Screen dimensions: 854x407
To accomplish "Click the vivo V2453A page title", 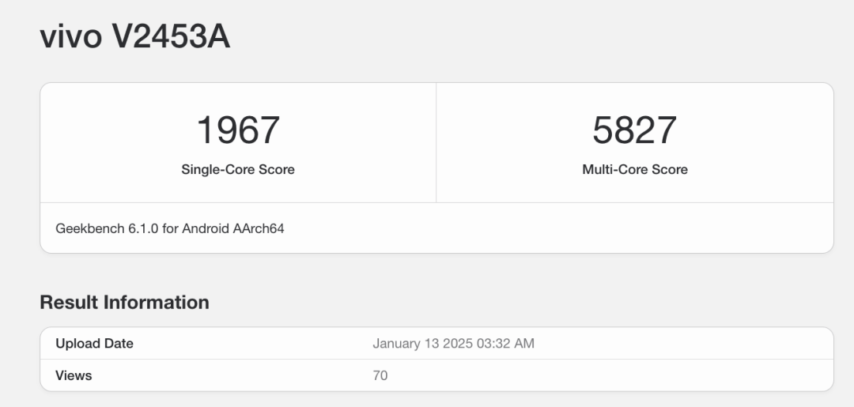I will pos(134,37).
